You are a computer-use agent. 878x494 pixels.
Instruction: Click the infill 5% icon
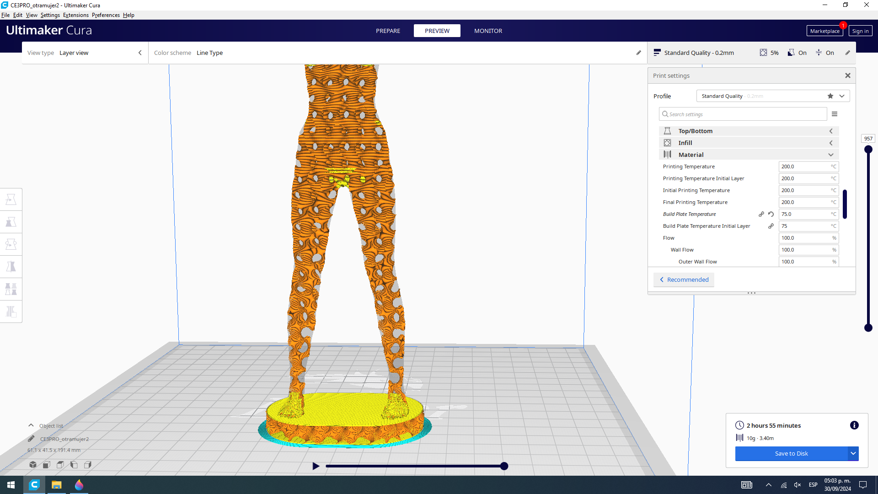[764, 53]
